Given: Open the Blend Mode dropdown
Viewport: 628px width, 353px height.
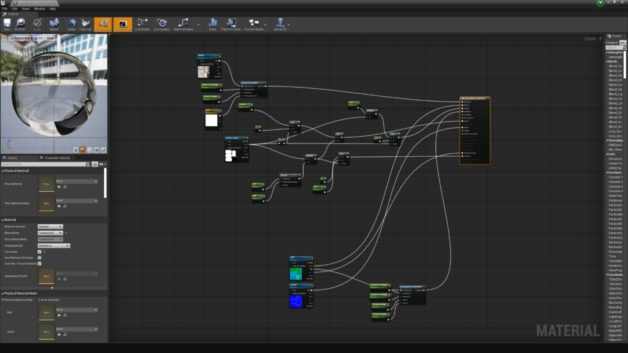Looking at the screenshot, I should (50, 233).
